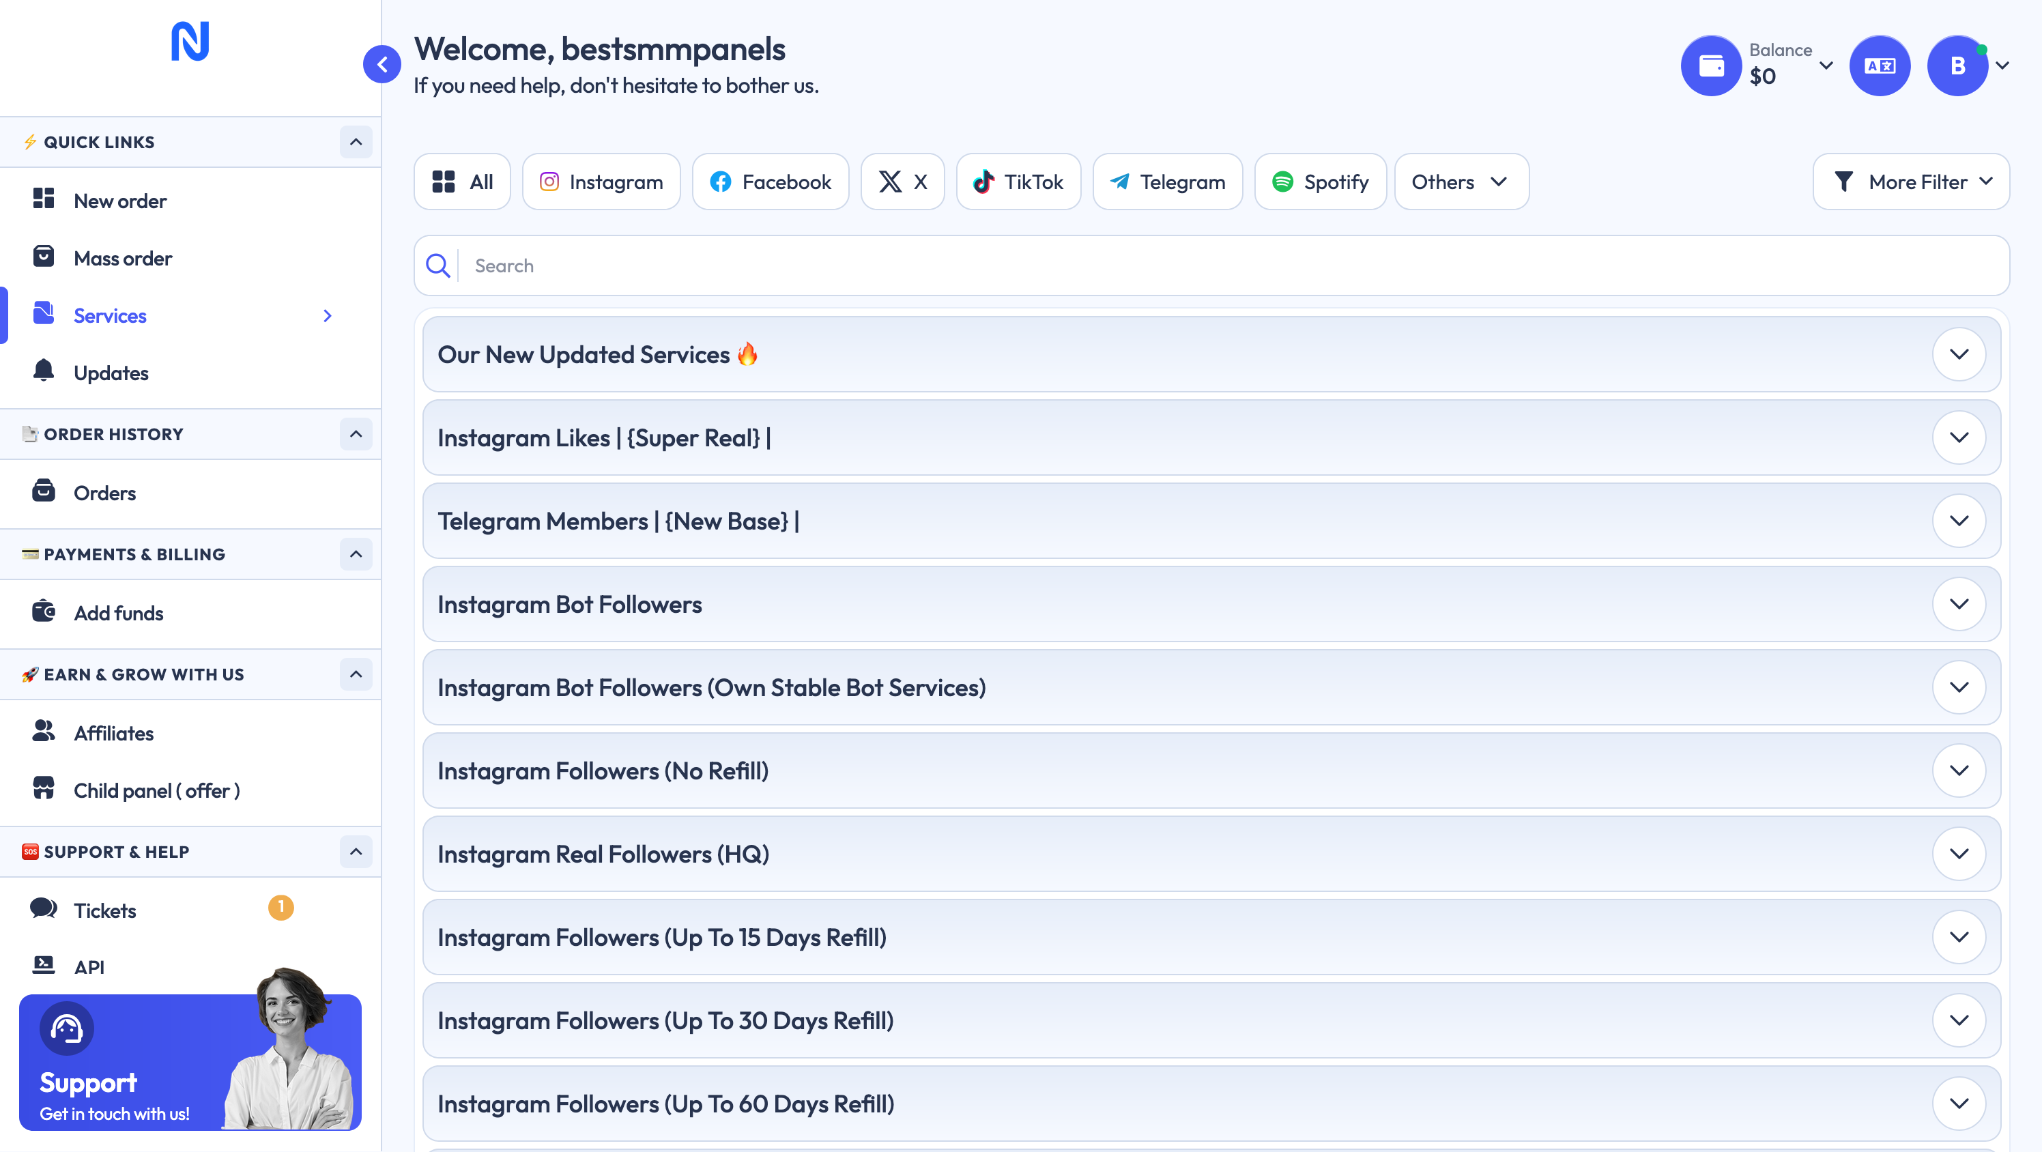
Task: Collapse the Quick Links section
Action: point(356,142)
